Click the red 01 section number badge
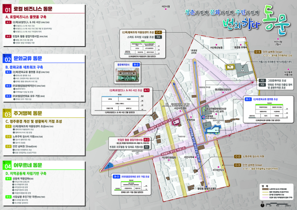297x210 pixels. pos(8,8)
